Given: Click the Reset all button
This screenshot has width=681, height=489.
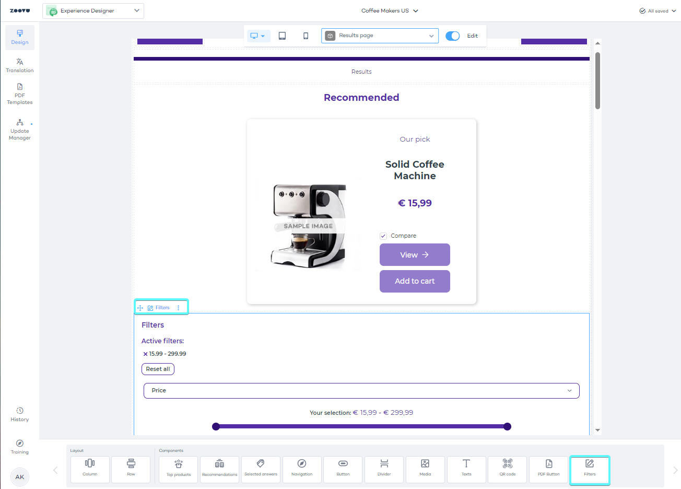Looking at the screenshot, I should [x=158, y=369].
